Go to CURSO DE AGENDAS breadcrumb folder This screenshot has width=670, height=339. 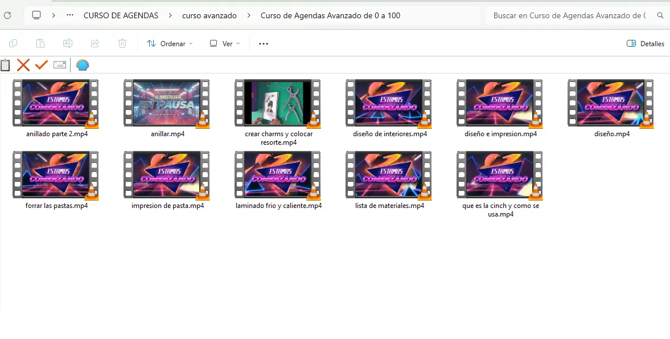coord(121,15)
